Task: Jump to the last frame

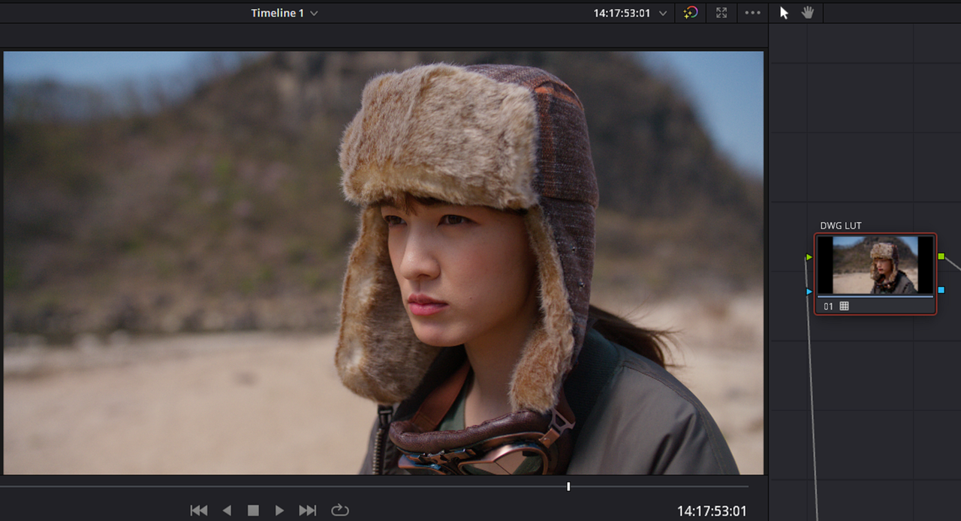Action: coord(308,511)
